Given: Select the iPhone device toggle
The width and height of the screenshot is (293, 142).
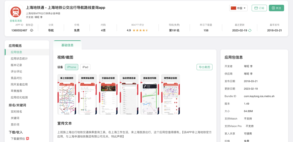Looking at the screenshot, I should click(72, 67).
